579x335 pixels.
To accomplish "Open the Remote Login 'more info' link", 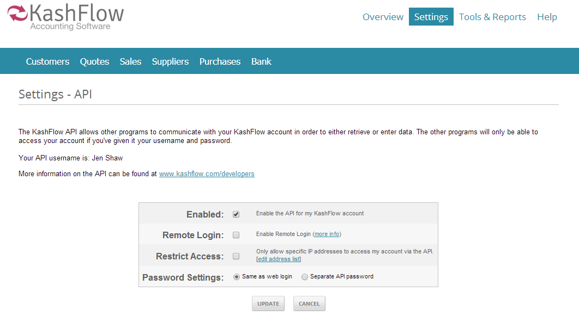I will 327,234.
